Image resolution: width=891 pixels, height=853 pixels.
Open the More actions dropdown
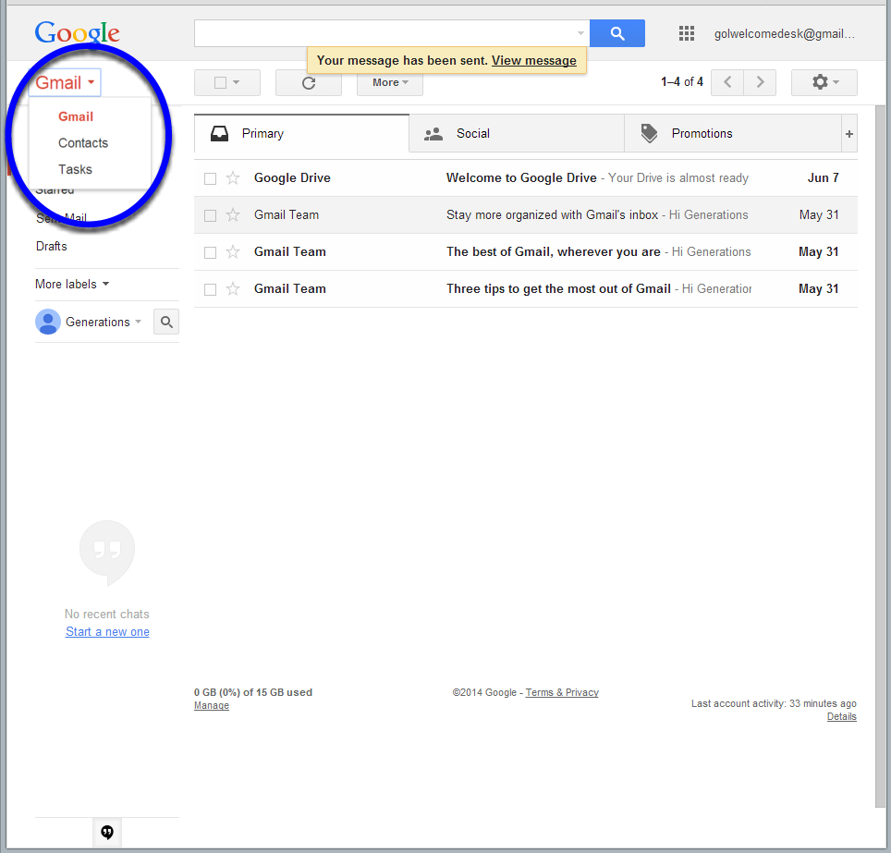tap(390, 83)
